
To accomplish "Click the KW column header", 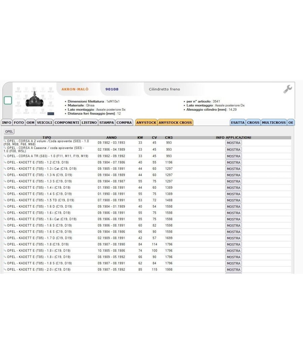I will tap(140, 138).
